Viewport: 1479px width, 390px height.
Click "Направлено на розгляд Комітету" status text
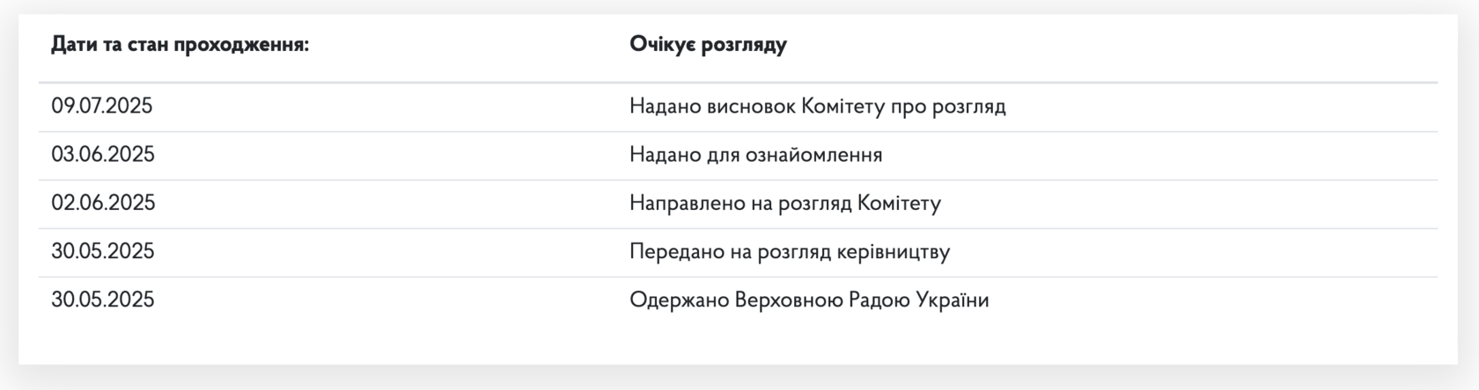coord(785,203)
